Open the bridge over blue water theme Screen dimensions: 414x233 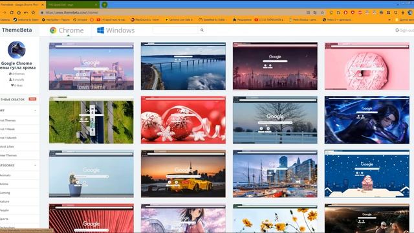[x=183, y=66]
